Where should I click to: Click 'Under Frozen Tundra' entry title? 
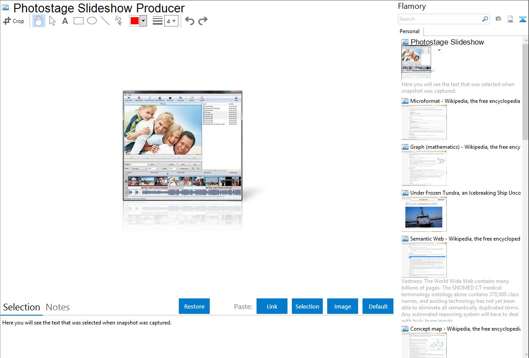pyautogui.click(x=465, y=192)
